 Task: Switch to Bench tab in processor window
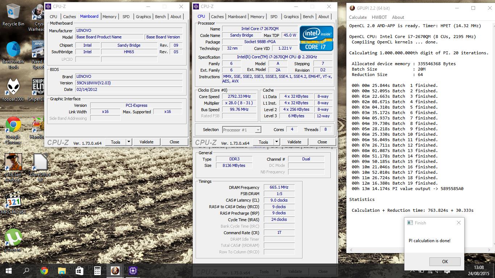click(308, 17)
